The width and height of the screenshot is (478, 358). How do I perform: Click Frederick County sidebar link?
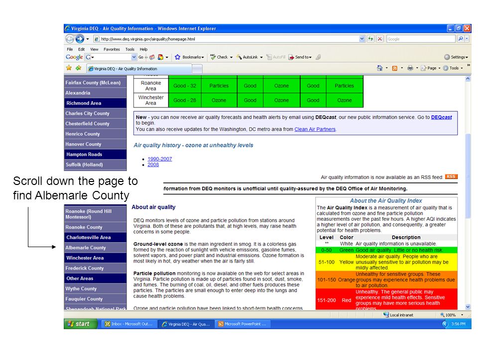[95, 268]
